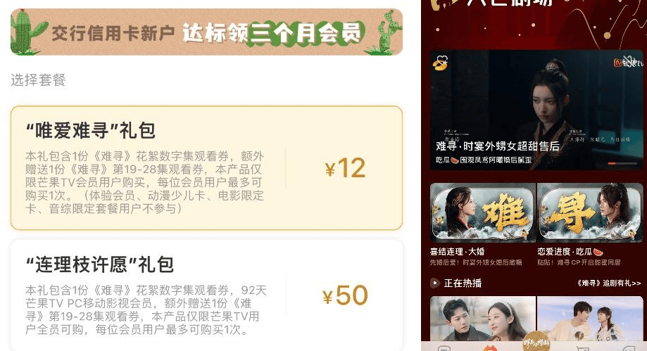Open the center golden circle nav button
647x351 pixels.
tap(536, 342)
